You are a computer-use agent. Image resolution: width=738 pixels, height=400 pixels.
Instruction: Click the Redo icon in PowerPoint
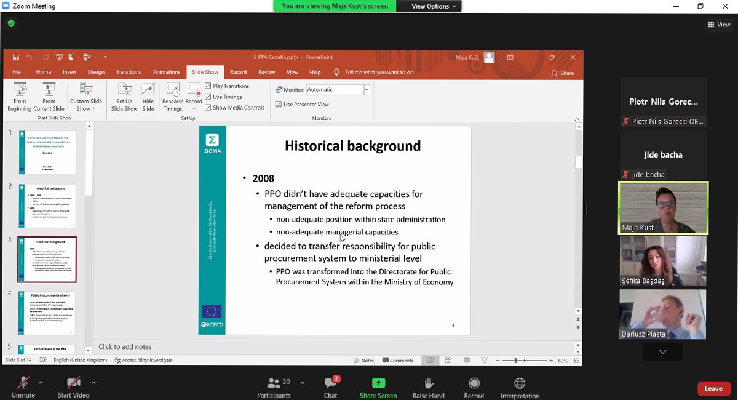coord(46,57)
